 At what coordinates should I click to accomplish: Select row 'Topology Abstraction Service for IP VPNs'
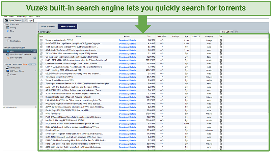(153, 84)
